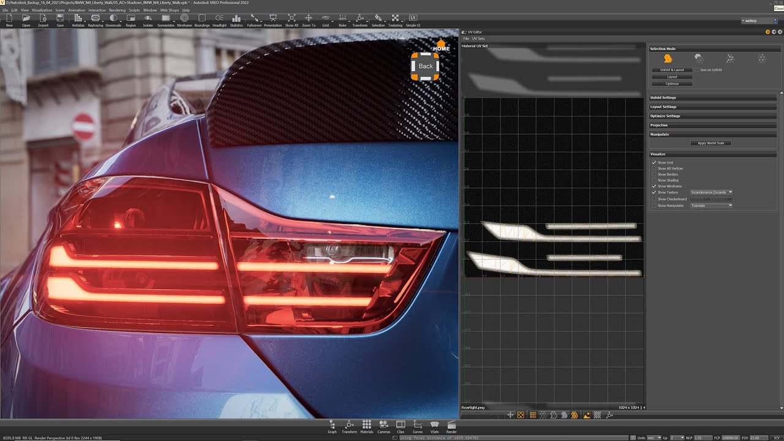
Task: Expand the Projection section
Action: pyautogui.click(x=713, y=125)
